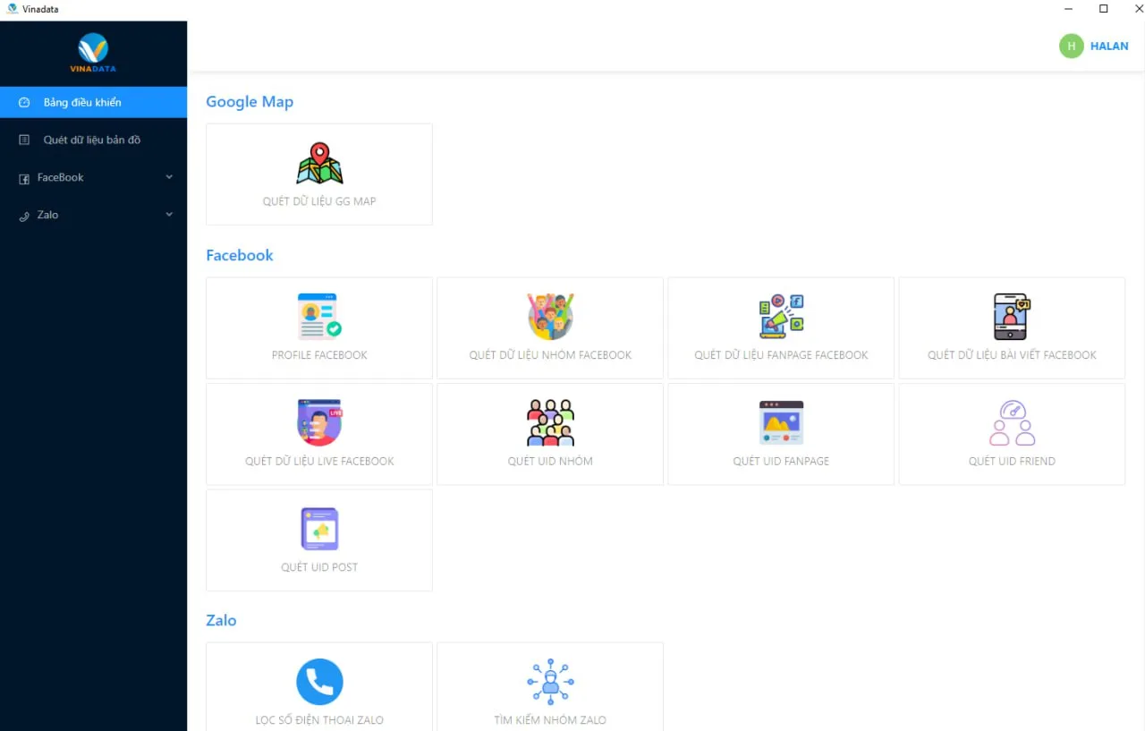
Task: Click the HALAN username link
Action: [x=1109, y=46]
